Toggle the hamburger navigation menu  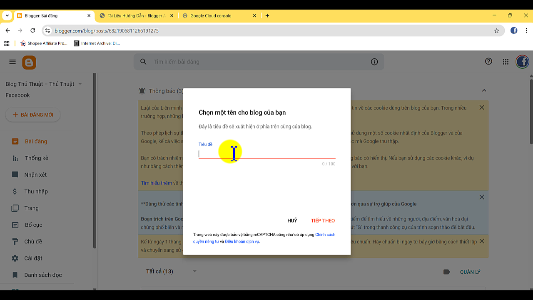point(12,61)
